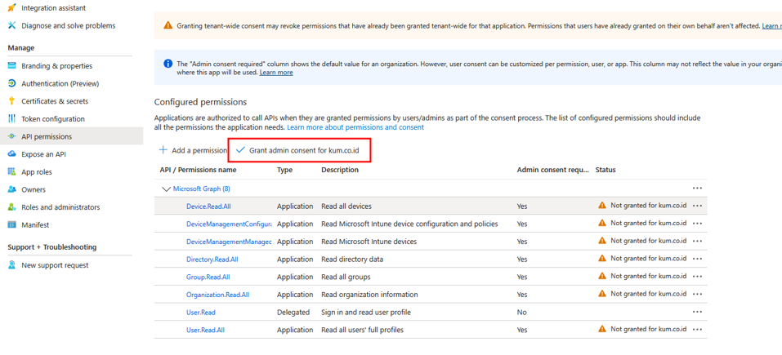Click 'No' admin consent value for User.Read
The height and width of the screenshot is (355, 782).
521,313
